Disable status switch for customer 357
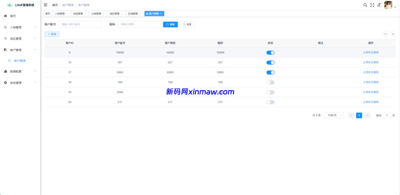400x195 pixels. click(270, 63)
